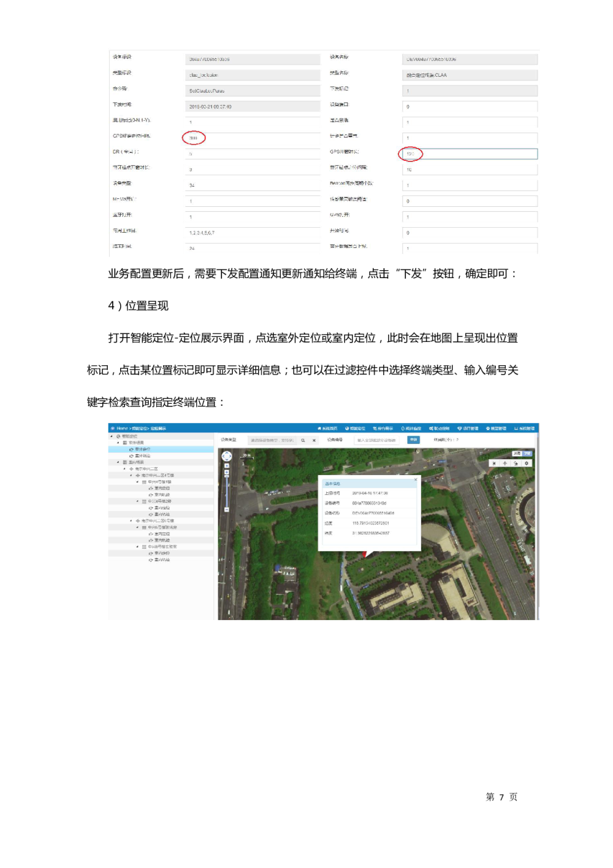Open the first top navigation menu item with home icon
This screenshot has width=613, height=868.
click(x=327, y=428)
